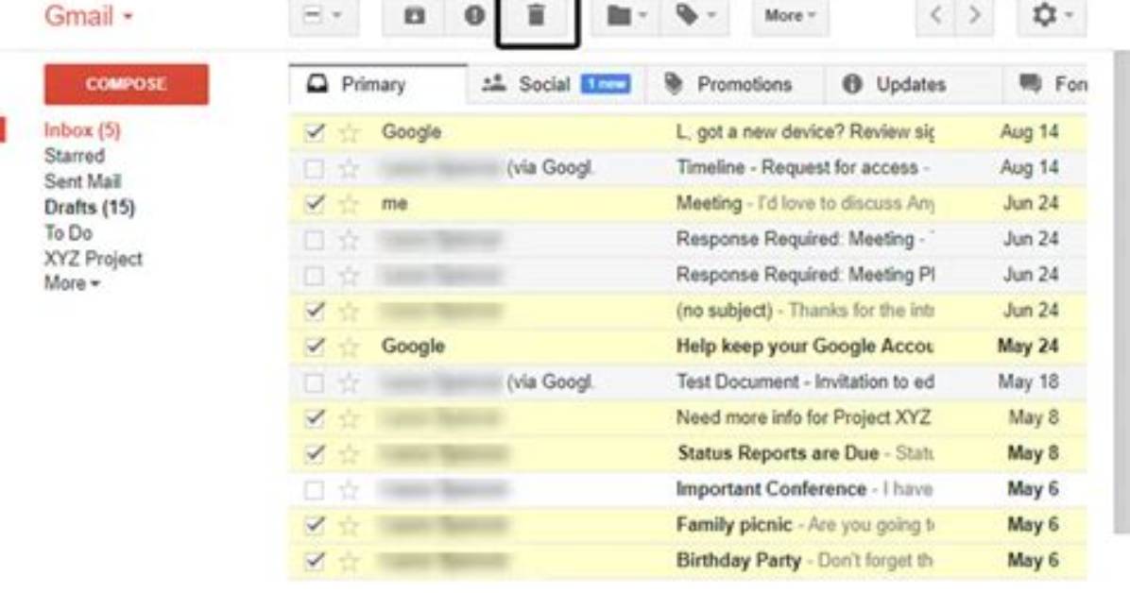Uncheck the Status Reports are Due email
Image resolution: width=1130 pixels, height=593 pixels.
click(315, 454)
